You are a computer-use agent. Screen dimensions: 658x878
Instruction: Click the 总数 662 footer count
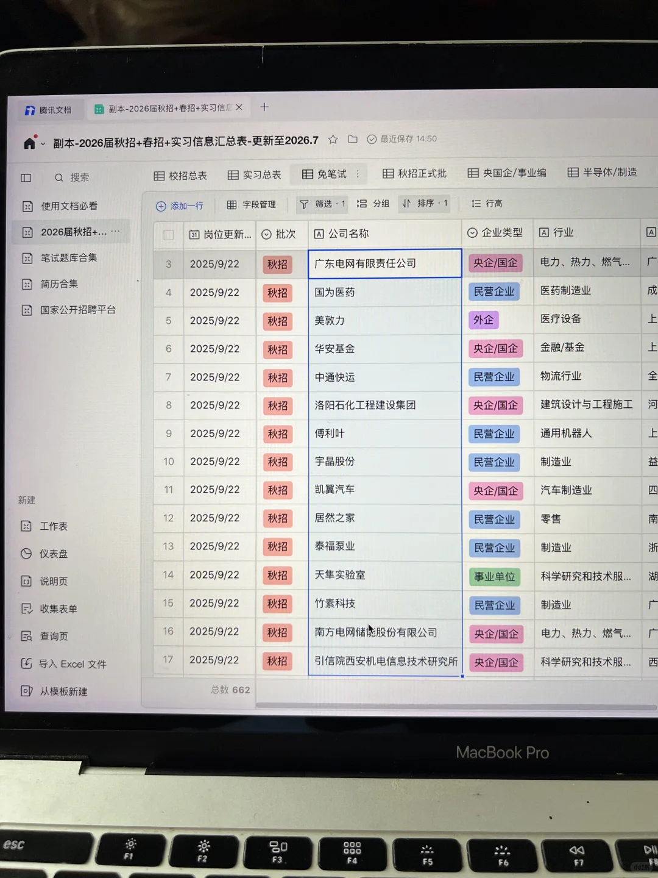click(230, 690)
